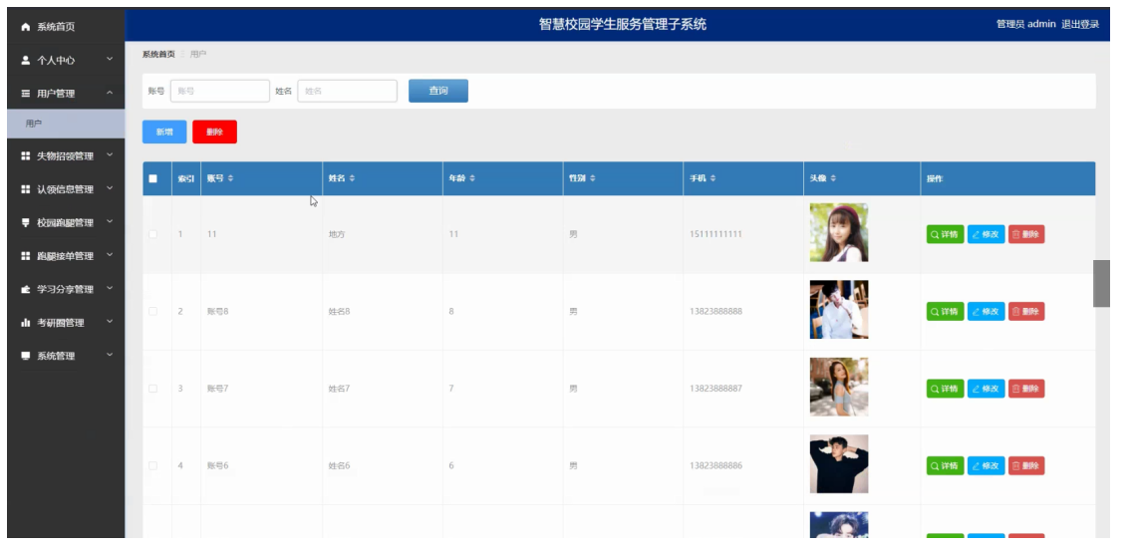Sort by 账号 column arrows
Screen dimensions: 1139x553
pos(230,178)
